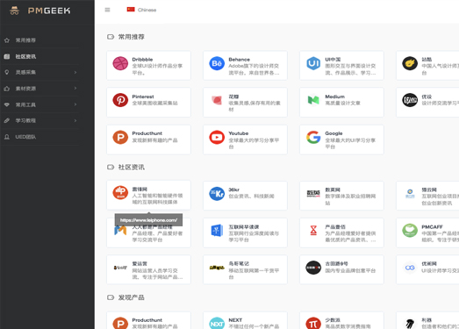Open the 鸟哥笔记 icon

point(217,268)
